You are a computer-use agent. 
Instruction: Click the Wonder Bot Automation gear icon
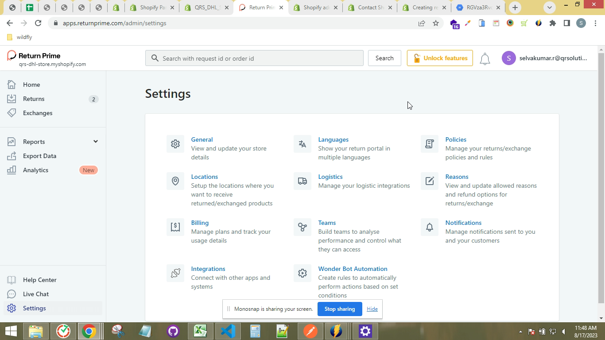[302, 273]
